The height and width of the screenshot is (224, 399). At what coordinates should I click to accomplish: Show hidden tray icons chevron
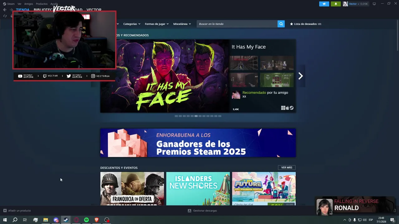point(344,220)
